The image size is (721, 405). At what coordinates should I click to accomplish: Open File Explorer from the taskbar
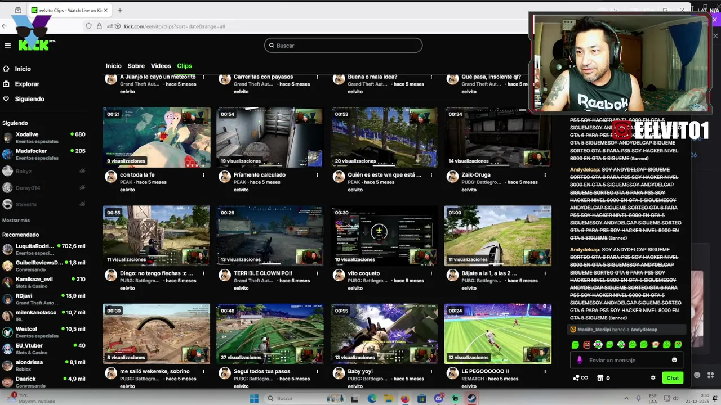(388, 399)
